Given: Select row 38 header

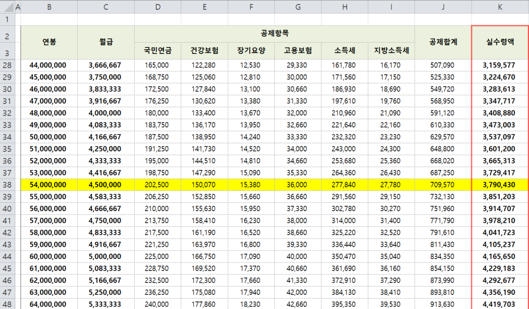Looking at the screenshot, I should pyautogui.click(x=7, y=185).
